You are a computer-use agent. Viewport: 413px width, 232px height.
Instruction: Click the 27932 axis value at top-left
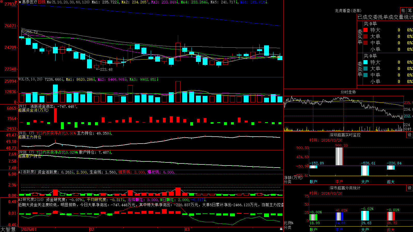[x=10, y=4]
